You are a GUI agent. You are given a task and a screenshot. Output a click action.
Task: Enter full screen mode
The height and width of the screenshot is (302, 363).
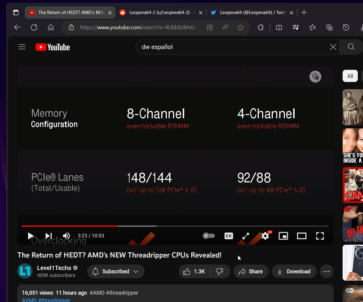(x=320, y=236)
